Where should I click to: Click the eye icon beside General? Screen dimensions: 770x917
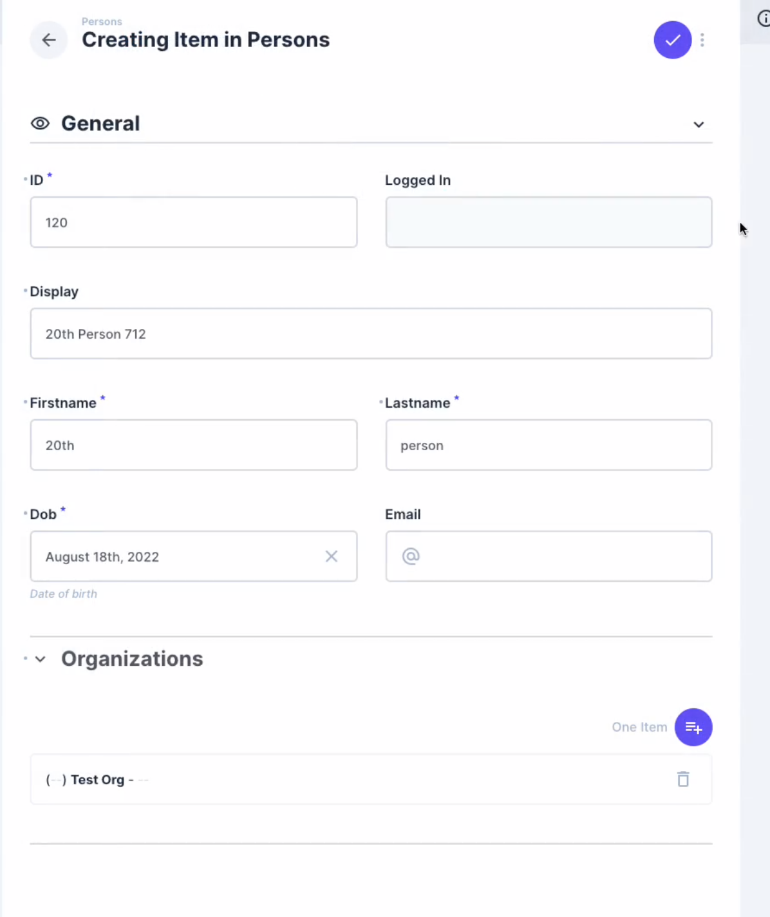41,124
